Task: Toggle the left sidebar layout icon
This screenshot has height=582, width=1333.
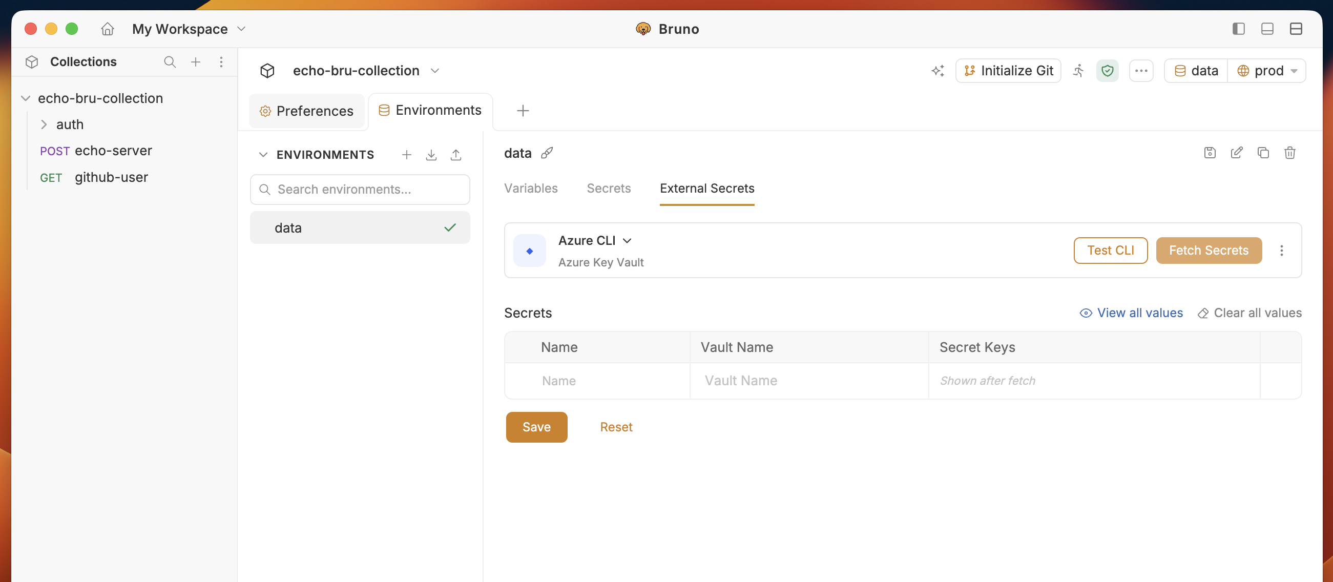Action: tap(1238, 29)
